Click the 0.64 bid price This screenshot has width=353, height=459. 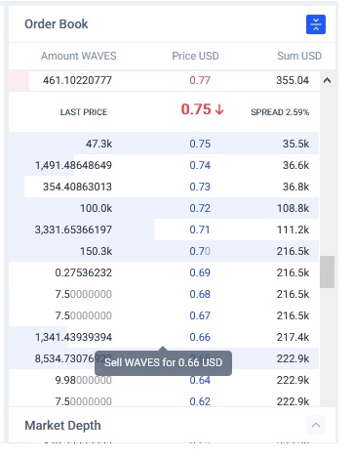(200, 380)
